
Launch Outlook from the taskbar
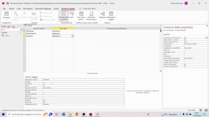click(63, 114)
